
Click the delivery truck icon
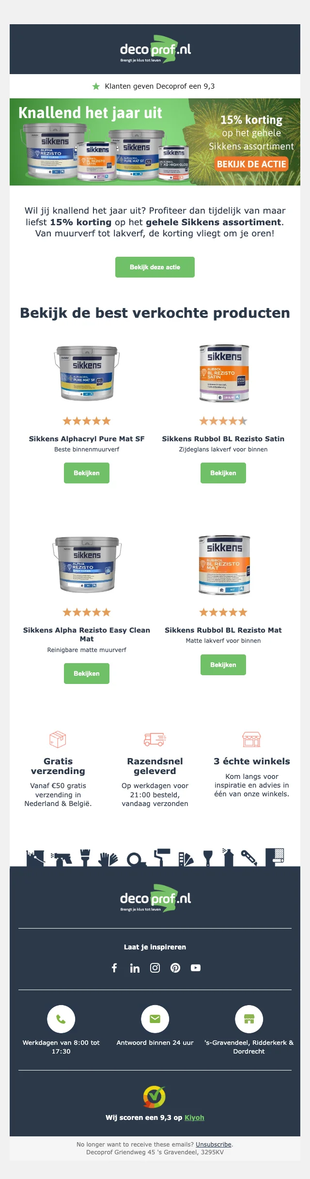[x=155, y=739]
